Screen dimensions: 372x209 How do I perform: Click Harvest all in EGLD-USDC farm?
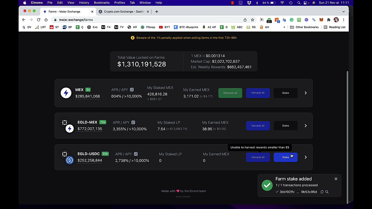point(258,157)
